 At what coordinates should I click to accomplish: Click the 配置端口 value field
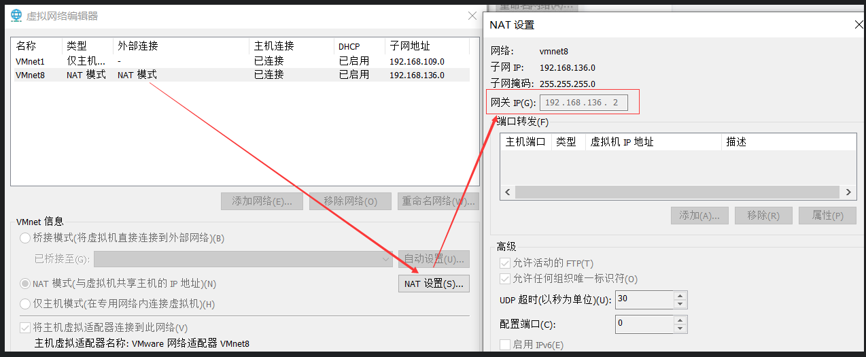click(644, 324)
